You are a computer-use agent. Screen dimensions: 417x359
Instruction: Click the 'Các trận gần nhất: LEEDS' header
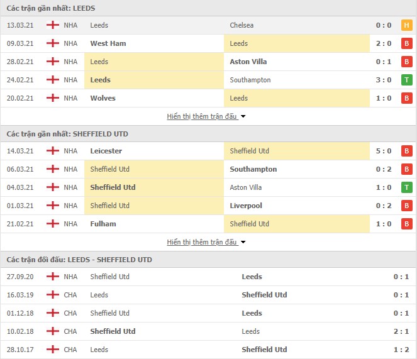pyautogui.click(x=51, y=8)
